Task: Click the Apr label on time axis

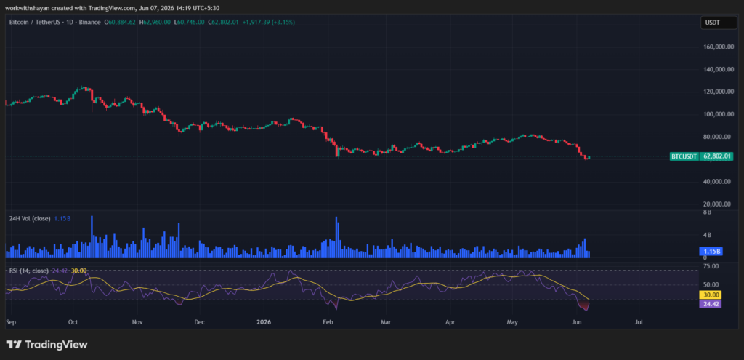Action: [x=450, y=322]
